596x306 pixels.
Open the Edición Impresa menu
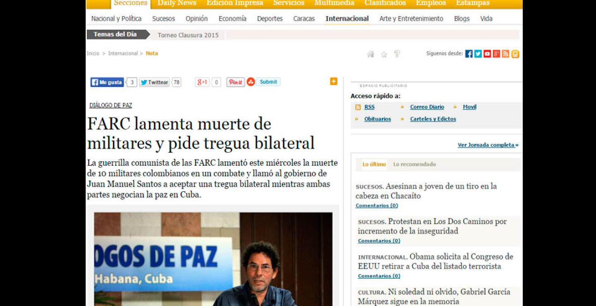235,3
